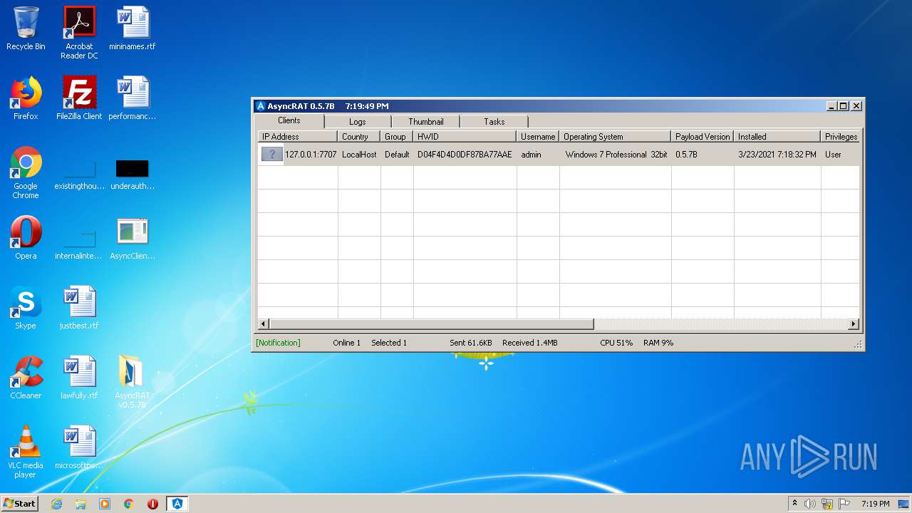Open the performanc... Word document icon
Screen dimensions: 912x513
click(x=133, y=98)
